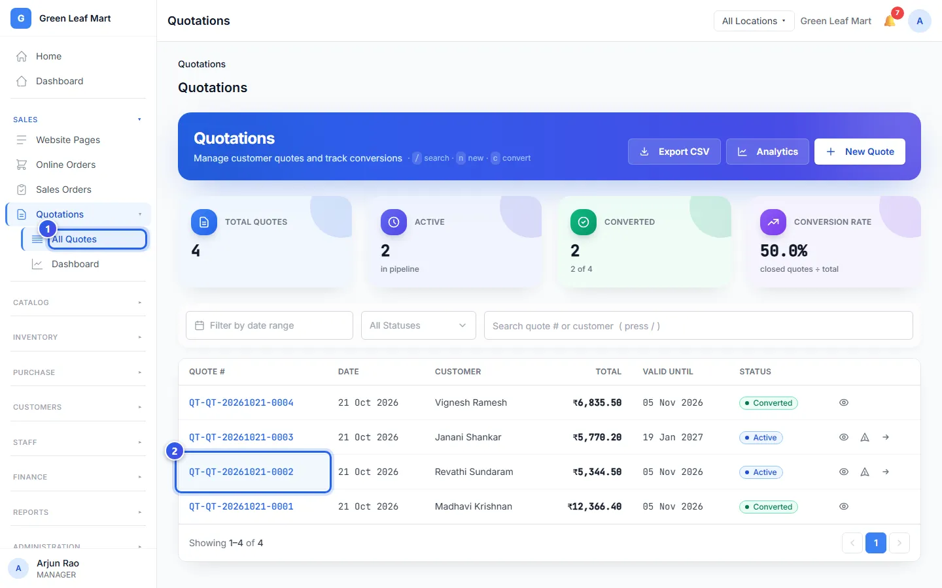Open quote QT-QT-20261021-0003 link
Viewport: 942px width, 588px height.
(241, 437)
